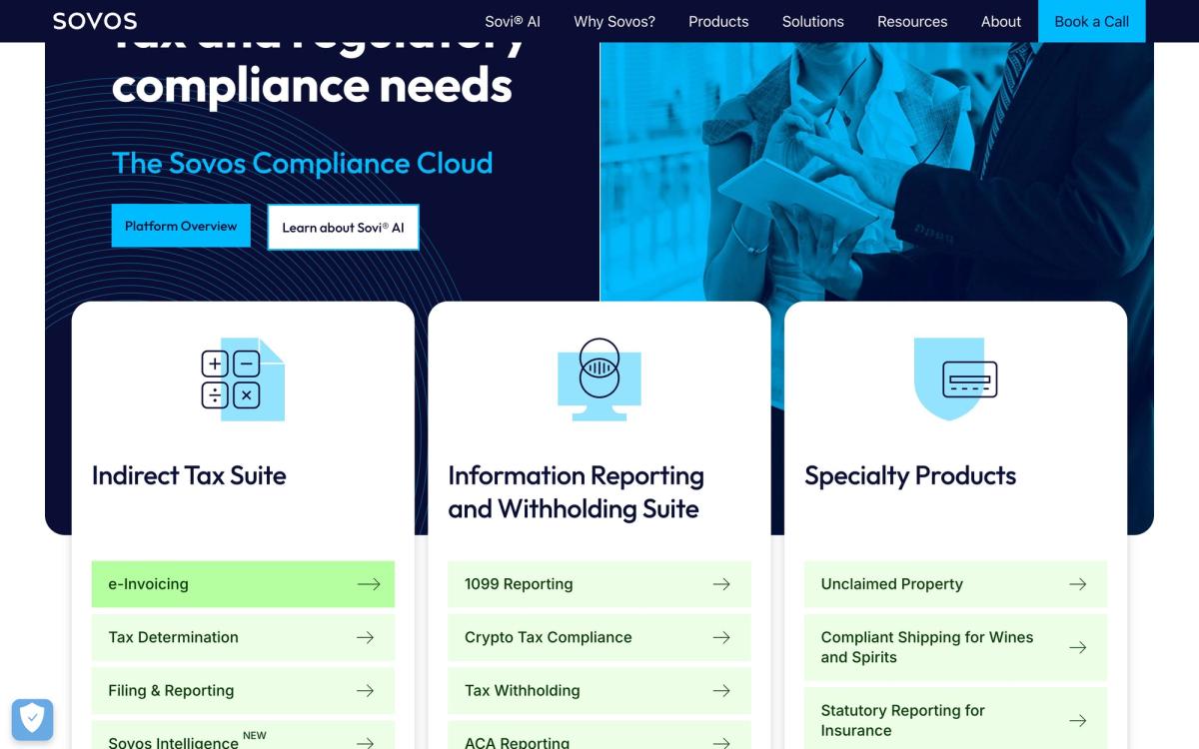Open Statutory Reporting for Insurance link
1199x749 pixels.
(x=956, y=719)
